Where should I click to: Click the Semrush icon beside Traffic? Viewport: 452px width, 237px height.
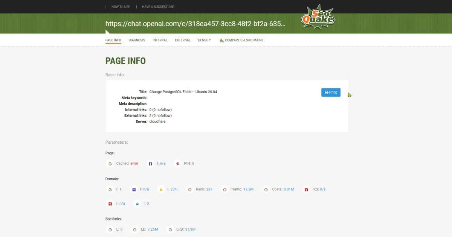(x=225, y=190)
